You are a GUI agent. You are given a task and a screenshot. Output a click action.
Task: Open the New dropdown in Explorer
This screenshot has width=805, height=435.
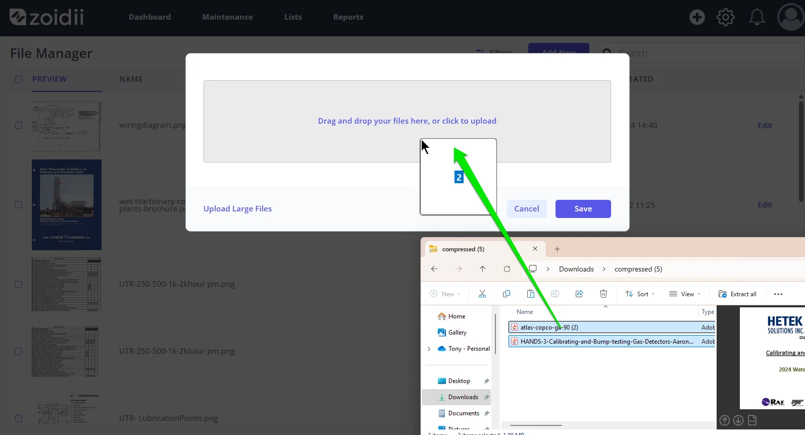[445, 294]
